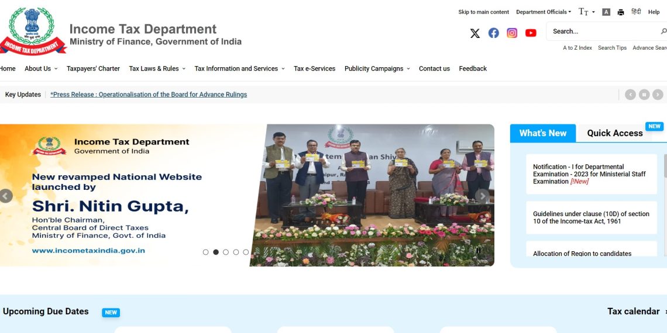Go to next banner slide arrow
667x333 pixels.
482,196
